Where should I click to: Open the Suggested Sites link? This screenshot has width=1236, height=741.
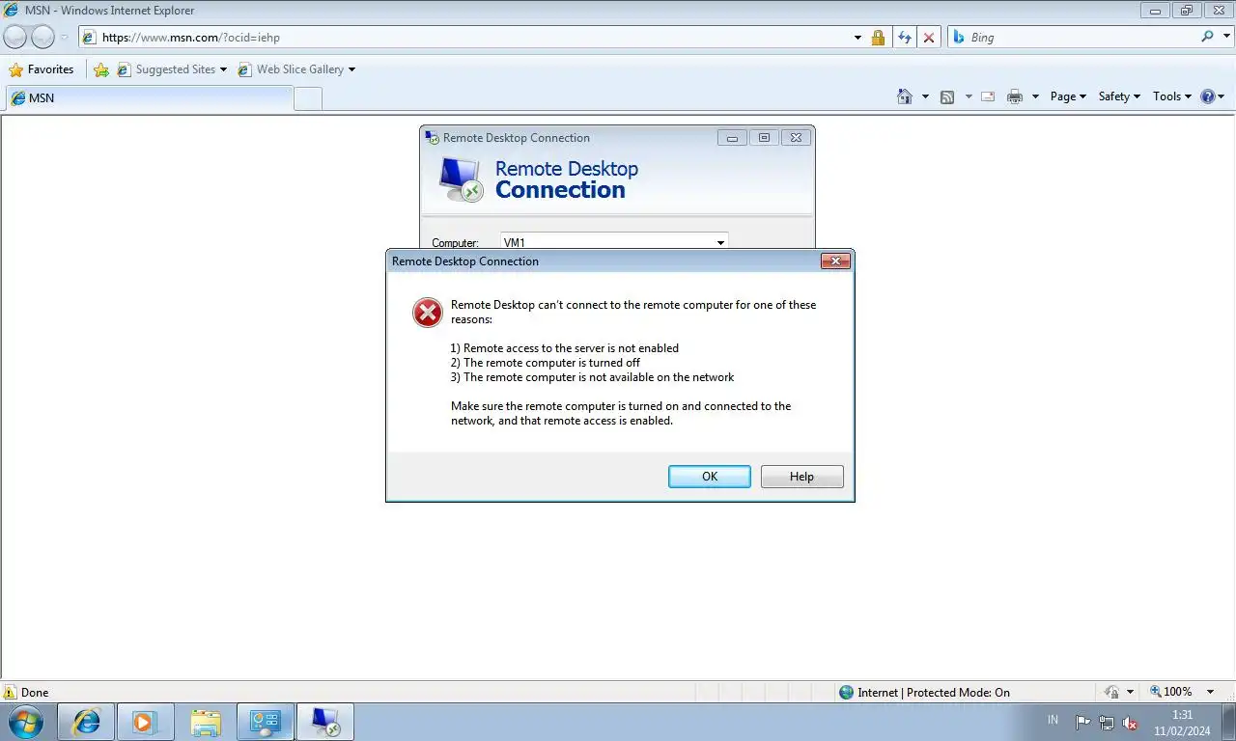pos(172,69)
